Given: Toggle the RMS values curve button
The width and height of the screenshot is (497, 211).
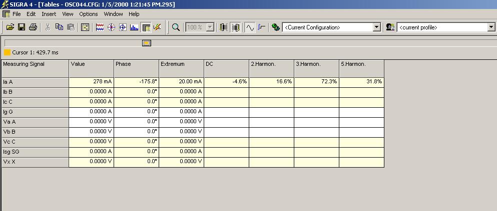Looking at the screenshot, I should pos(261,27).
